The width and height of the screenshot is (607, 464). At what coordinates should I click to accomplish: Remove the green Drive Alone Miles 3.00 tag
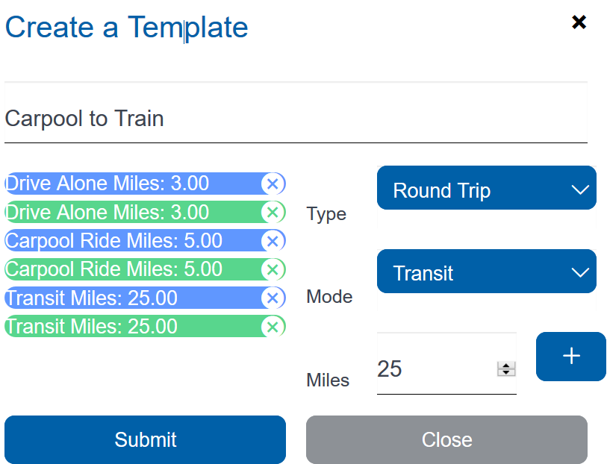[x=273, y=213]
